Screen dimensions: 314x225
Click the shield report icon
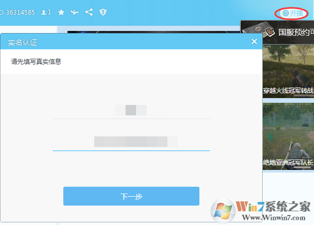pyautogui.click(x=103, y=12)
